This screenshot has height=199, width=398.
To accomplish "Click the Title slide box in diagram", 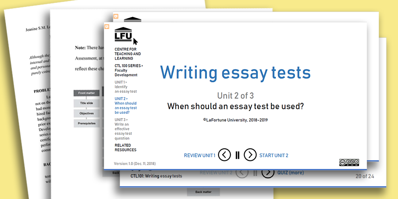I will click(86, 103).
